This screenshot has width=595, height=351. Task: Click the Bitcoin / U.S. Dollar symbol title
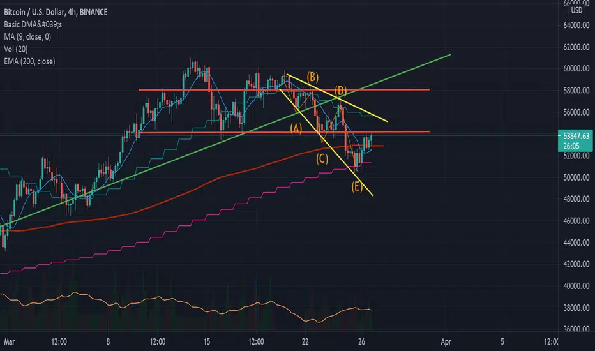tap(56, 12)
